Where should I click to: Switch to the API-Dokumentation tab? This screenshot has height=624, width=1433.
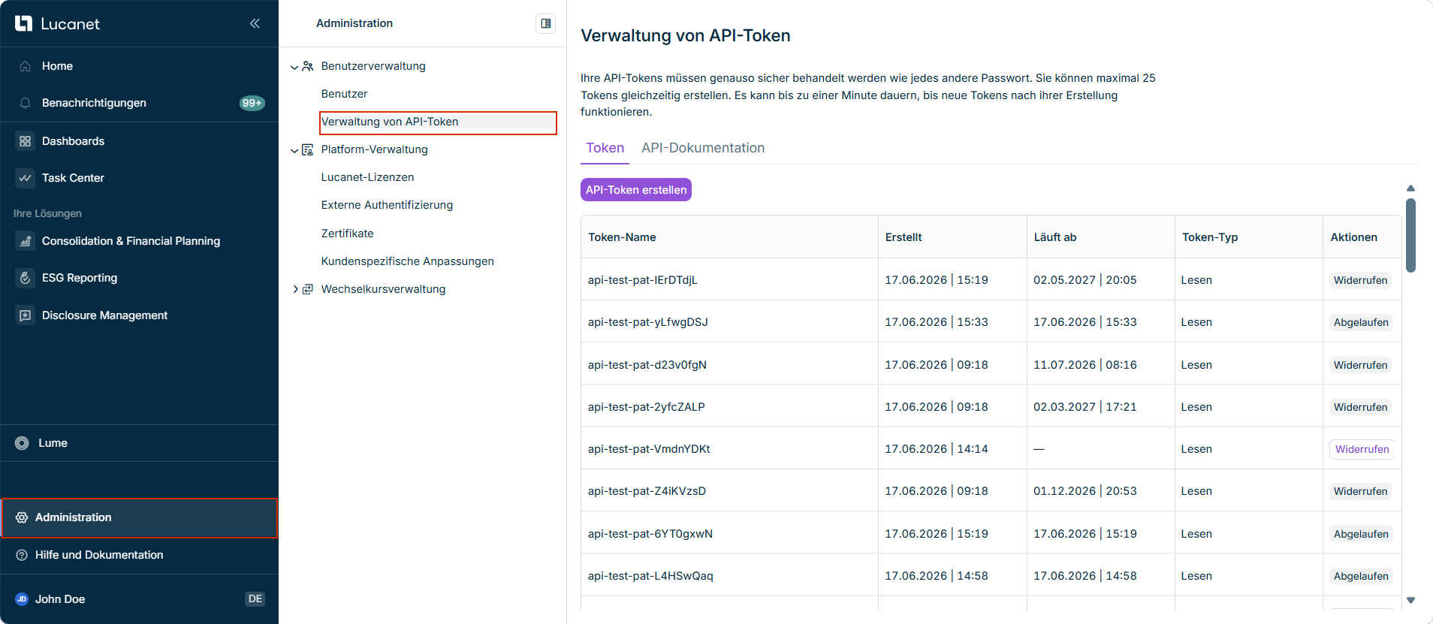(x=703, y=148)
